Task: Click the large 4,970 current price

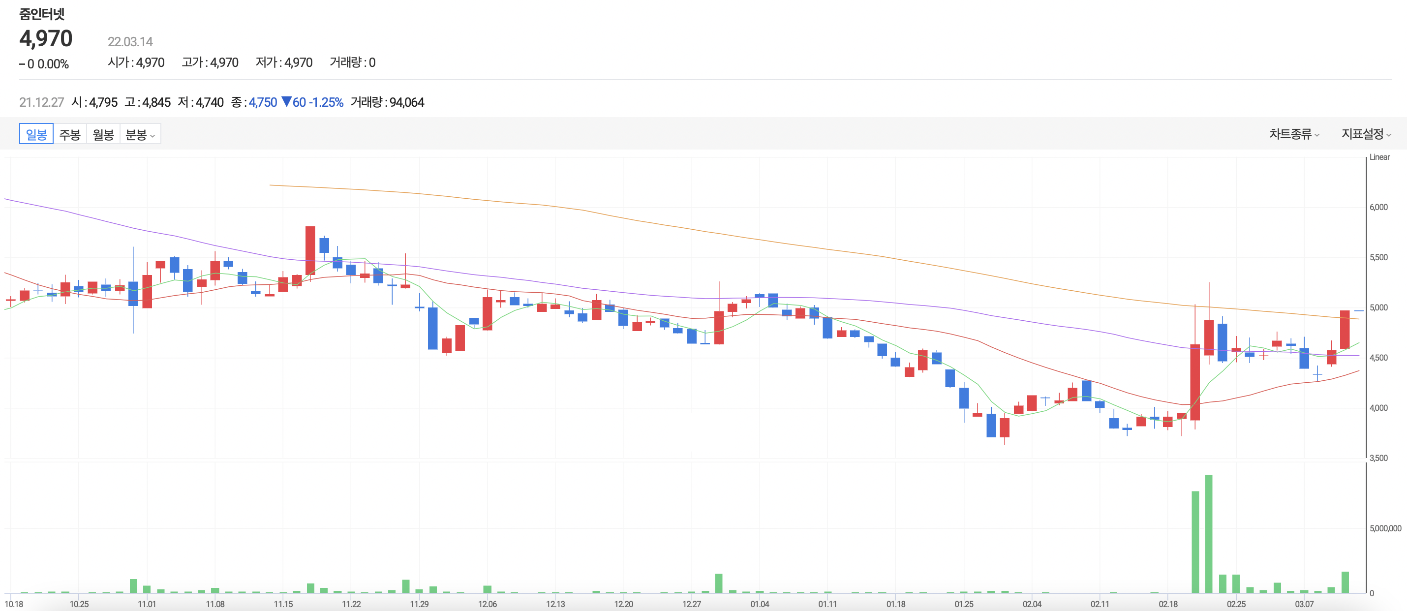Action: (x=46, y=39)
